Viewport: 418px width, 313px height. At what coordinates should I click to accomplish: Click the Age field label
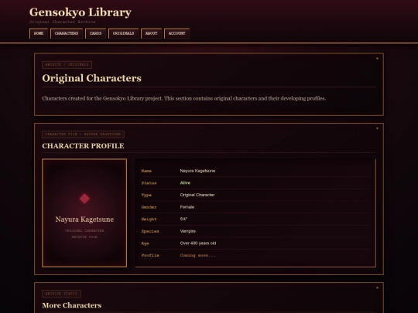point(145,243)
